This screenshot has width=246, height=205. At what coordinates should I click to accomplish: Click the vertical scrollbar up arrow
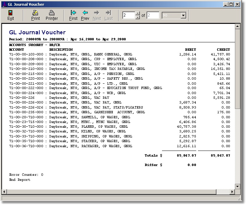pyautogui.click(x=237, y=26)
